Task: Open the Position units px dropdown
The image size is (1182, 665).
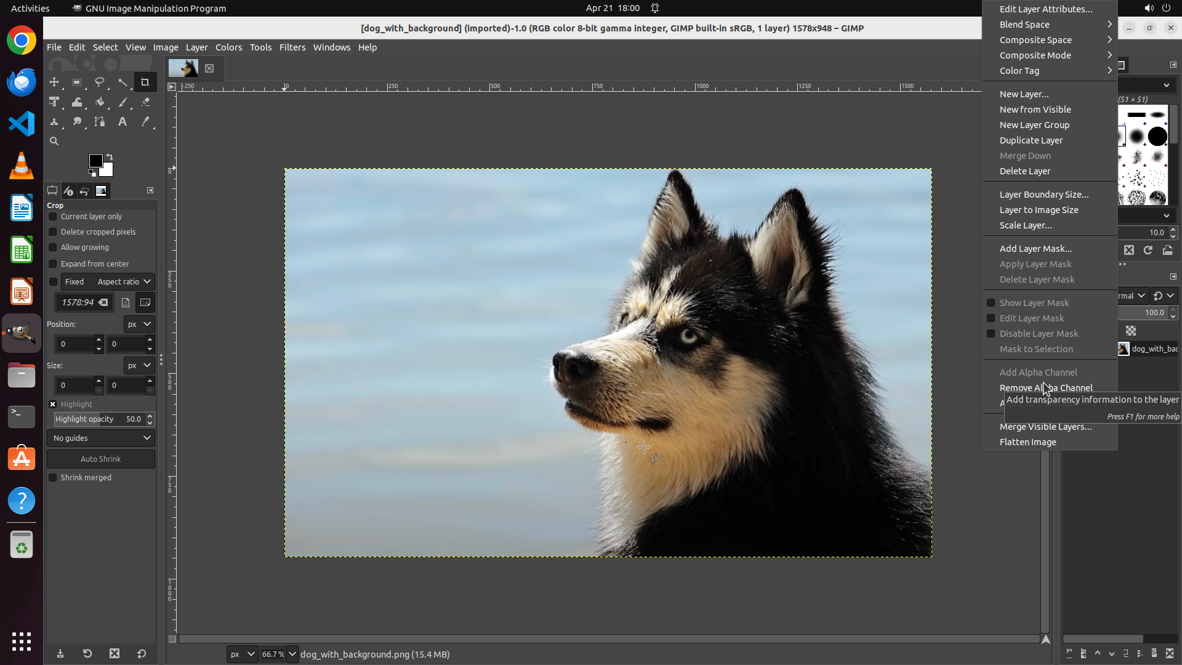Action: 139,324
